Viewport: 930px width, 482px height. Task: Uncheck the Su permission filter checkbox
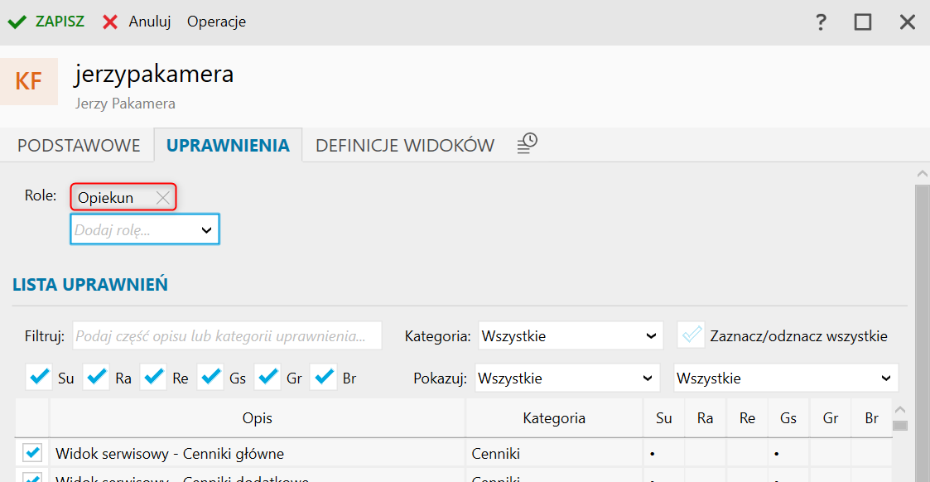39,378
